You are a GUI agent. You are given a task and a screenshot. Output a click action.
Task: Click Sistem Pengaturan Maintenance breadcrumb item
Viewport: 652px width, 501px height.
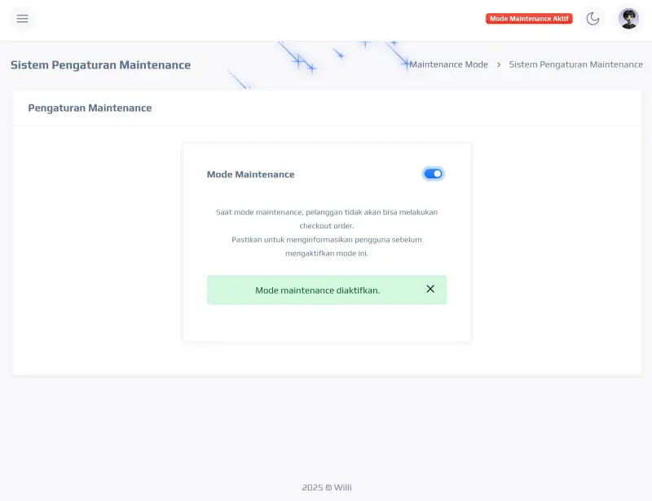point(576,64)
